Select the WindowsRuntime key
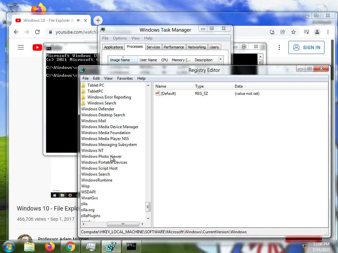The image size is (338, 253). click(97, 180)
